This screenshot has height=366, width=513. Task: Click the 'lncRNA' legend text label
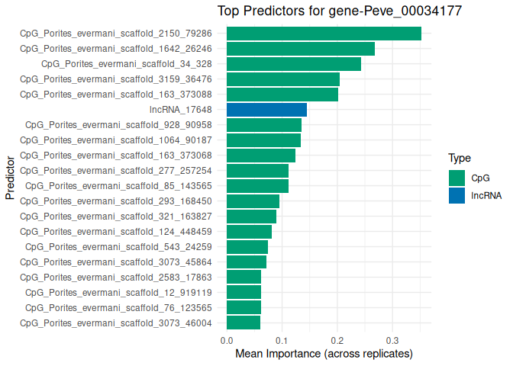tap(486, 195)
